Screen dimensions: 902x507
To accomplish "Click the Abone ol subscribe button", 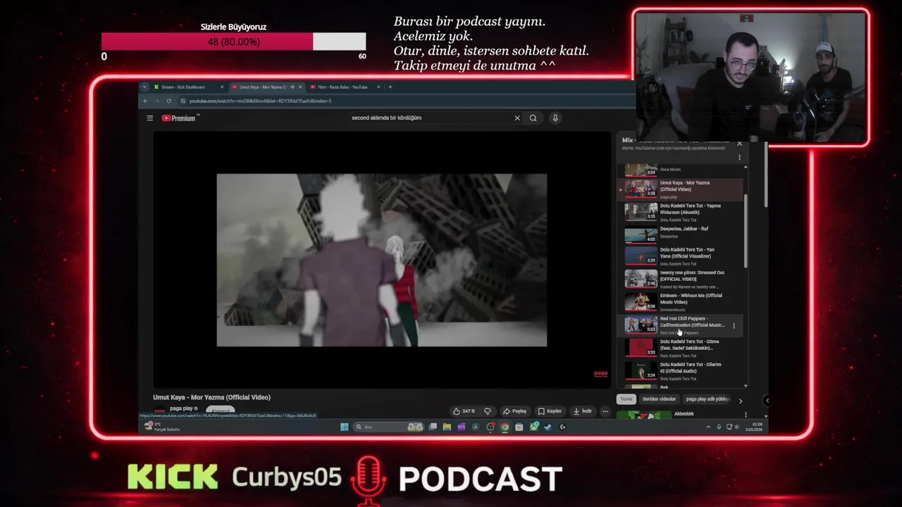I will coord(221,411).
